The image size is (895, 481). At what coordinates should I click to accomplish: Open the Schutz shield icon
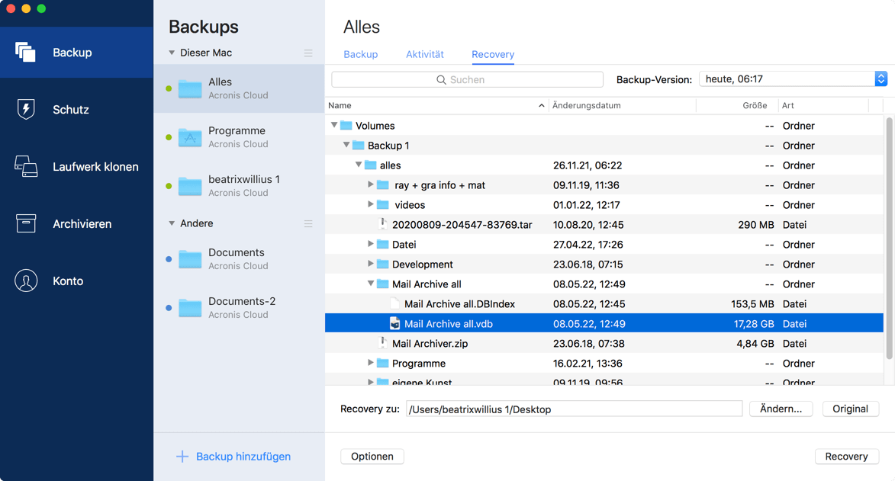[x=25, y=109]
